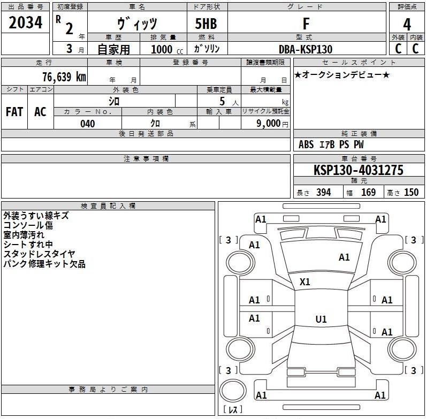Select the note パンク修理キット欠品
426x419 pixels.
pyautogui.click(x=44, y=264)
